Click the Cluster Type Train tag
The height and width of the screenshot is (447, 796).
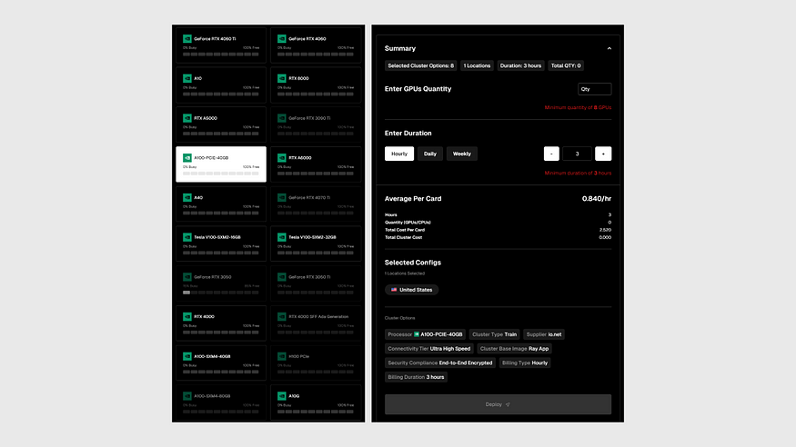point(495,334)
